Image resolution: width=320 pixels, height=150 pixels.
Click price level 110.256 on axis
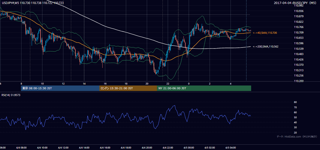[x=299, y=75]
